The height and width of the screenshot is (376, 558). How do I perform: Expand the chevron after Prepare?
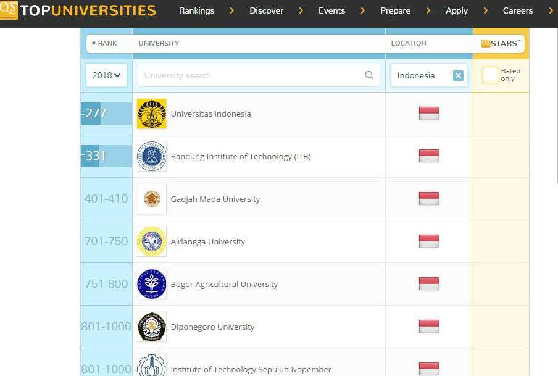428,10
